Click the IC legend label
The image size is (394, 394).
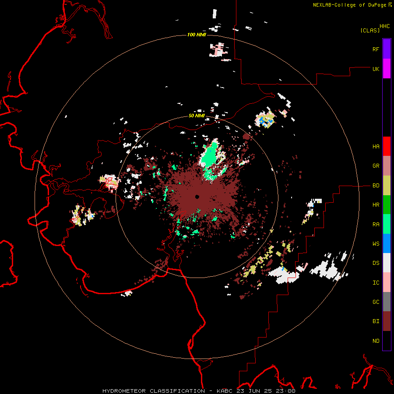click(376, 283)
